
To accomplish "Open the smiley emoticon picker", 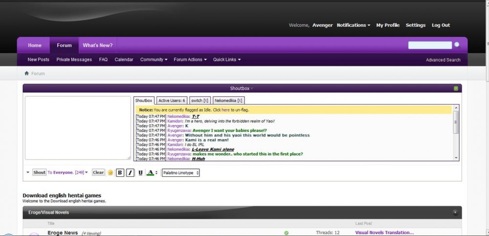I will [110, 172].
